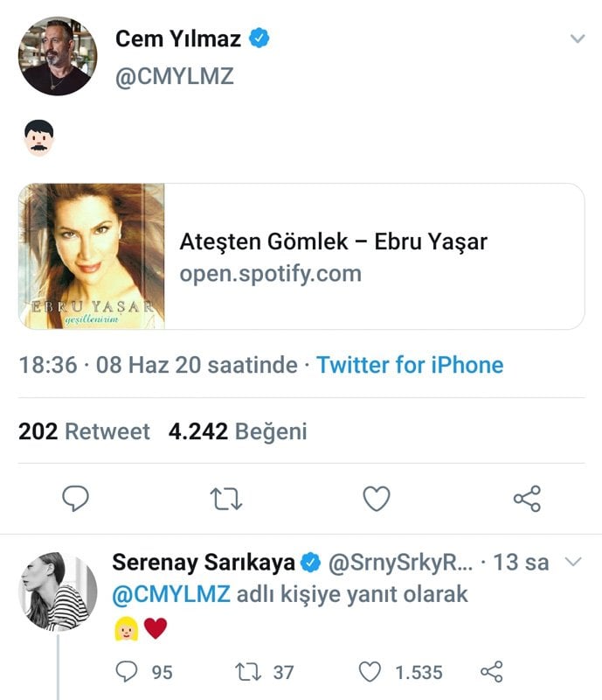Reply to Serenay Sarıkaya's tweet
This screenshot has height=700, width=602.
point(128,672)
